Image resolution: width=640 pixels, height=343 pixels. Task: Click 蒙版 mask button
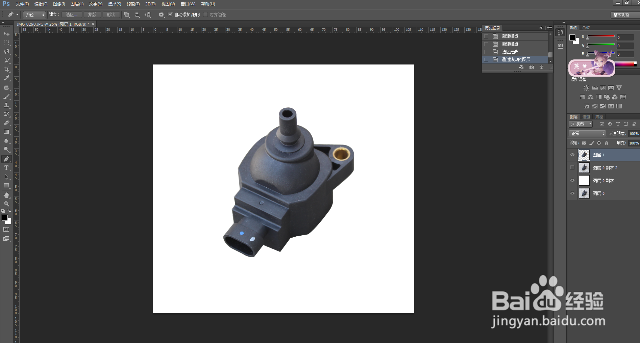pos(92,15)
